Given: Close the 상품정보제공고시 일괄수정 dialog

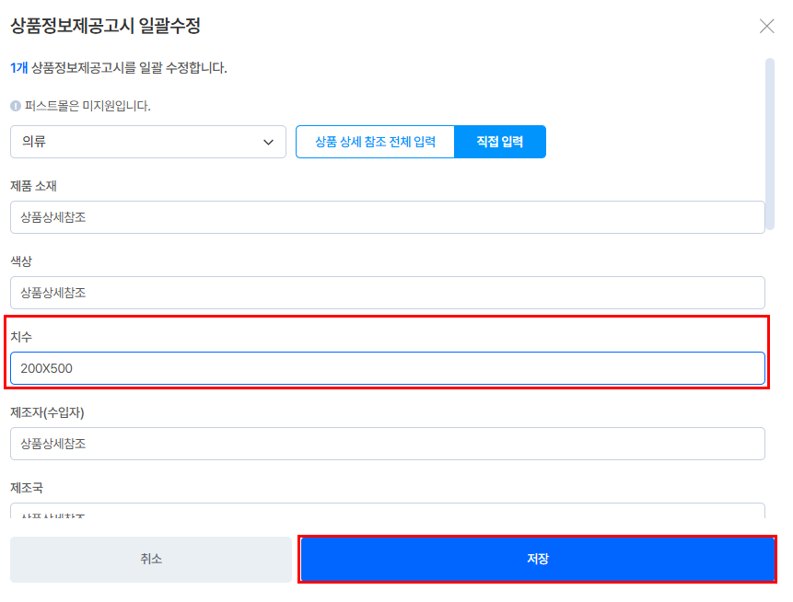Looking at the screenshot, I should [766, 26].
